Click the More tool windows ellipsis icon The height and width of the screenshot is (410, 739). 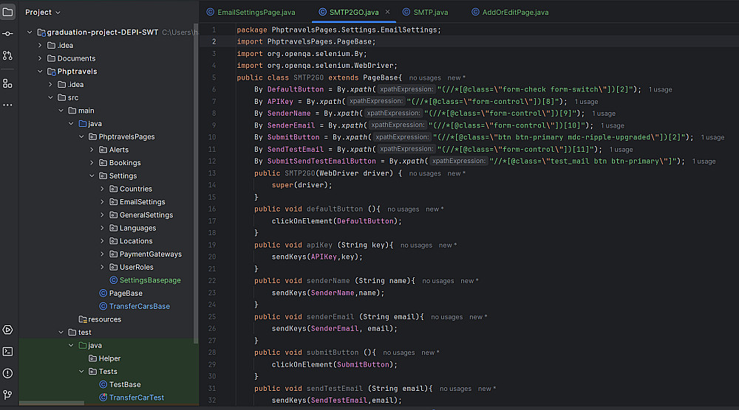point(7,105)
